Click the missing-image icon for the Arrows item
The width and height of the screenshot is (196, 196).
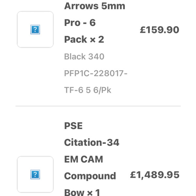click(35, 29)
